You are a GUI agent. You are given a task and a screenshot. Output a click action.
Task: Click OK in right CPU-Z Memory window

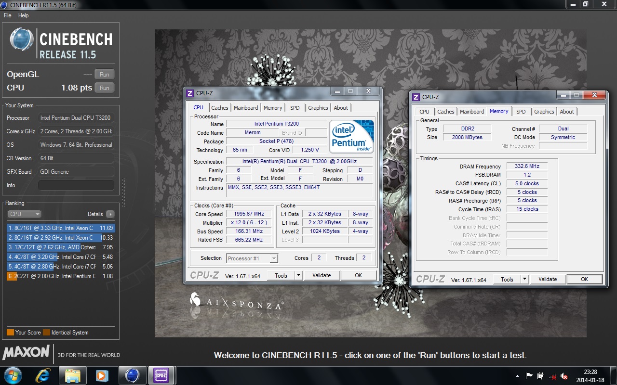click(x=584, y=279)
